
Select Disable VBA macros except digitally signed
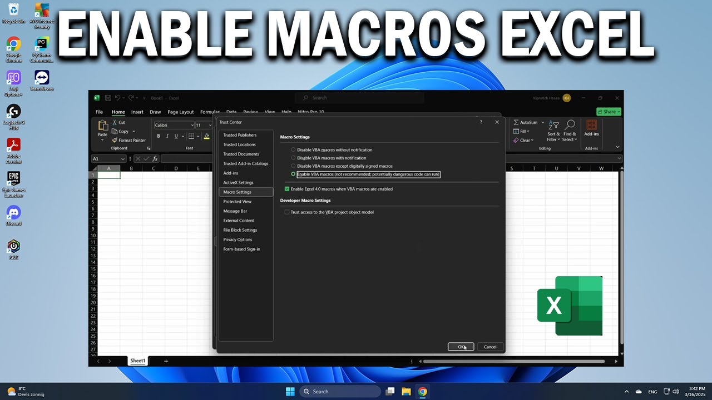click(x=294, y=166)
